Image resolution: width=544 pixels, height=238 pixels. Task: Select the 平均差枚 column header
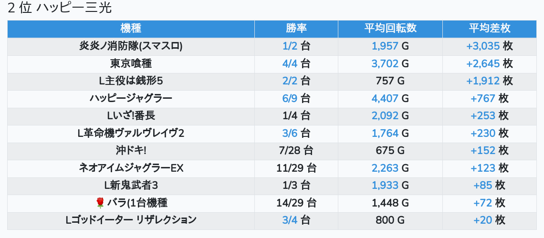coord(489,29)
